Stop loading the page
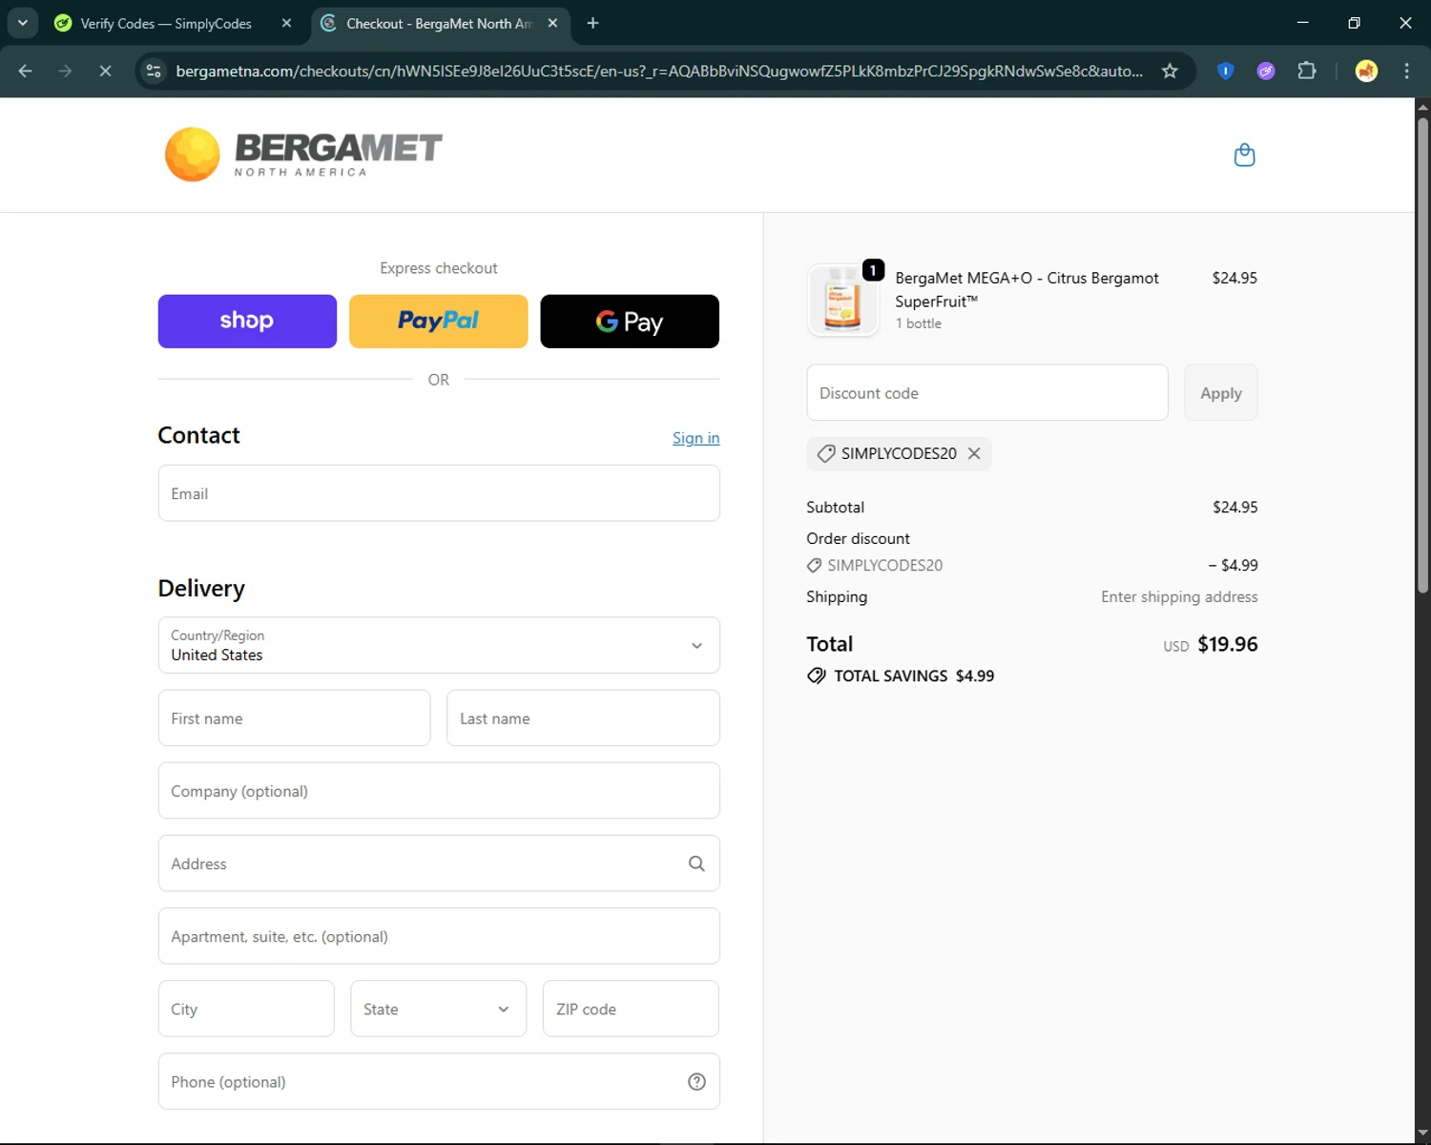1431x1145 pixels. pos(106,71)
